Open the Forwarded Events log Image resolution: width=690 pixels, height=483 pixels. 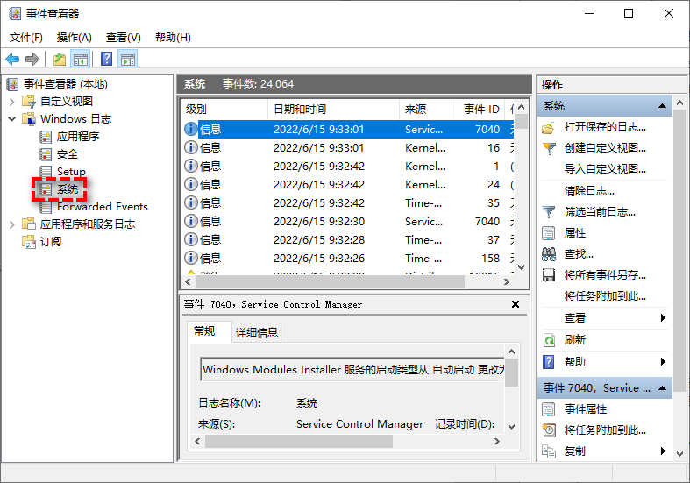pyautogui.click(x=102, y=207)
